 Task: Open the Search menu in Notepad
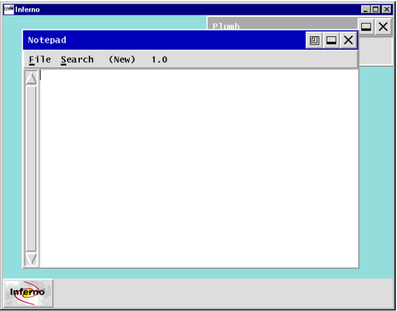tap(77, 60)
